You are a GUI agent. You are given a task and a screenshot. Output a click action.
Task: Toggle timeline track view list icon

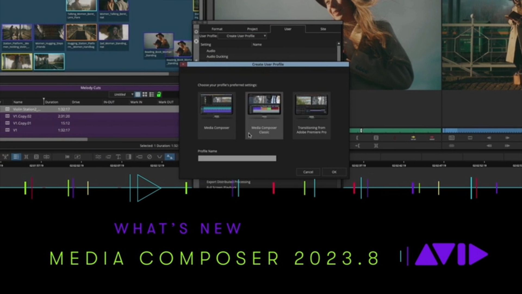tap(152, 94)
